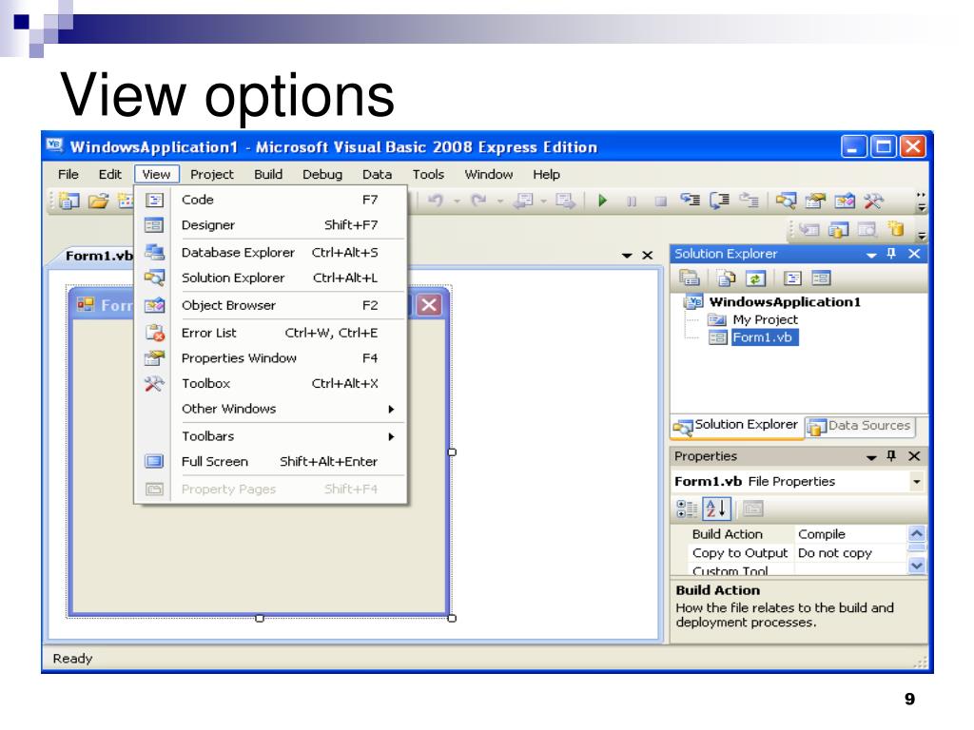Click Stop Debugging square icon
The image size is (974, 730).
(661, 202)
